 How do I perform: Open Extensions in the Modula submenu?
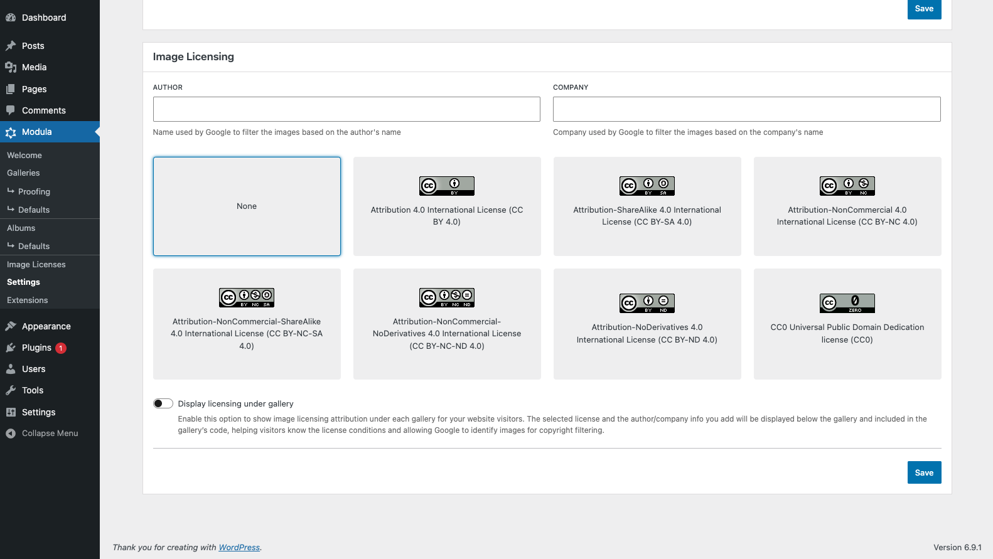click(28, 301)
